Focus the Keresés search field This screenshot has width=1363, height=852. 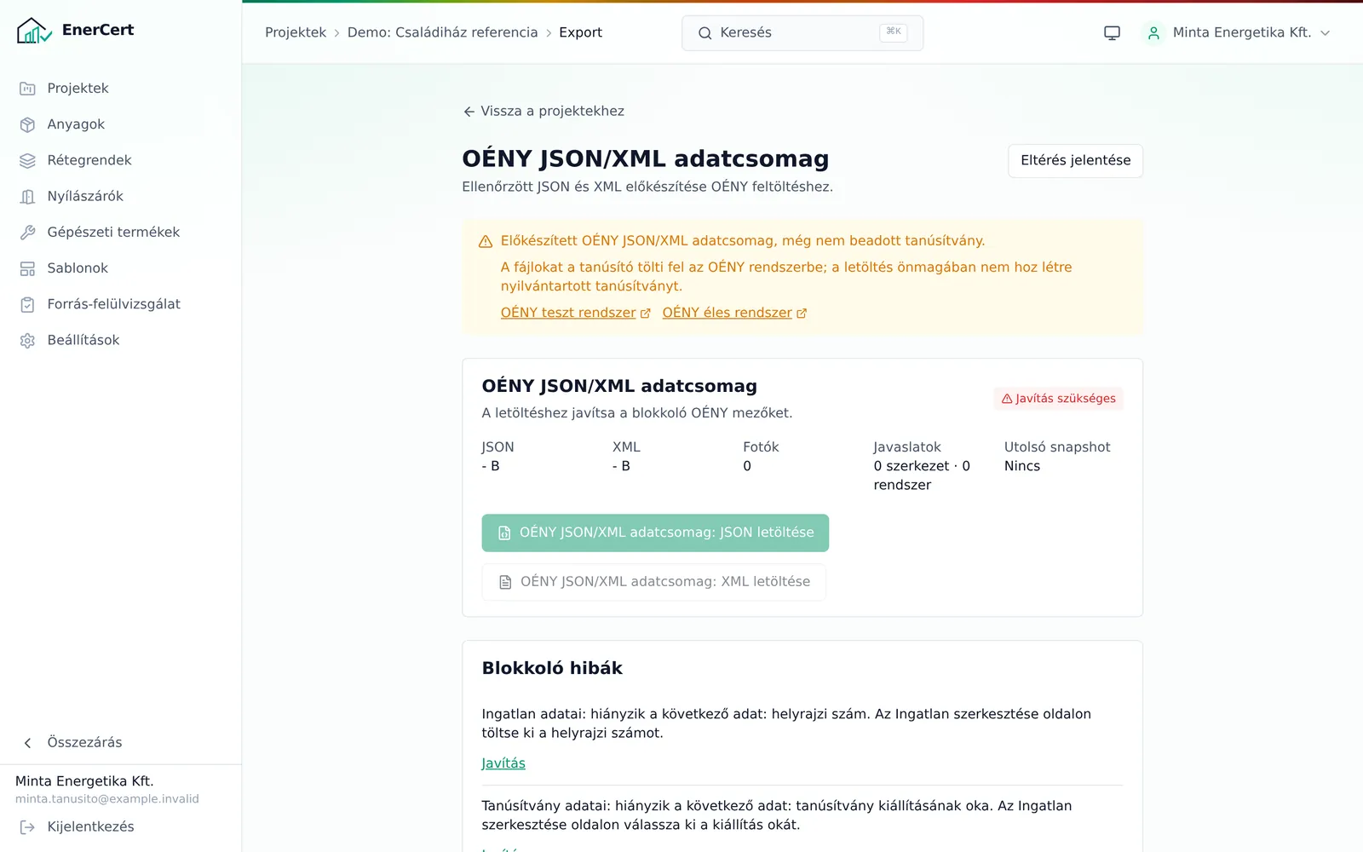click(x=802, y=33)
